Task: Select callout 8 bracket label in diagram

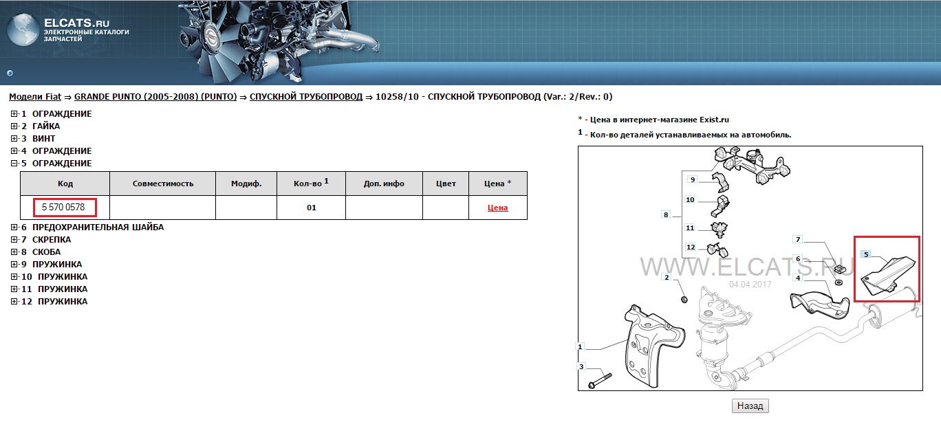Action: (x=665, y=215)
